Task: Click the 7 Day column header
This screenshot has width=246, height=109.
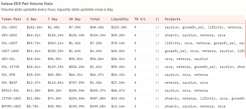Action: point(53,19)
